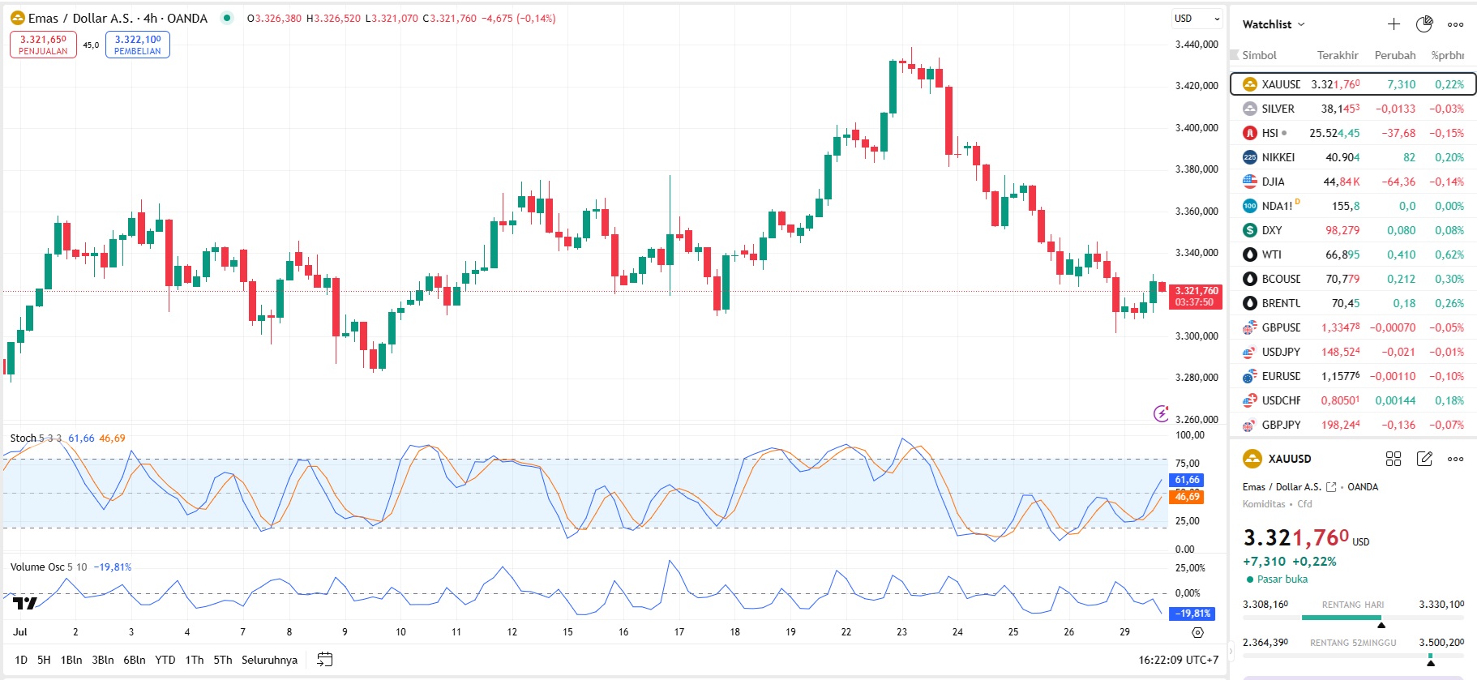This screenshot has height=680, width=1477.
Task: Click the add symbol plus icon in Watchlist
Action: pyautogui.click(x=1394, y=24)
